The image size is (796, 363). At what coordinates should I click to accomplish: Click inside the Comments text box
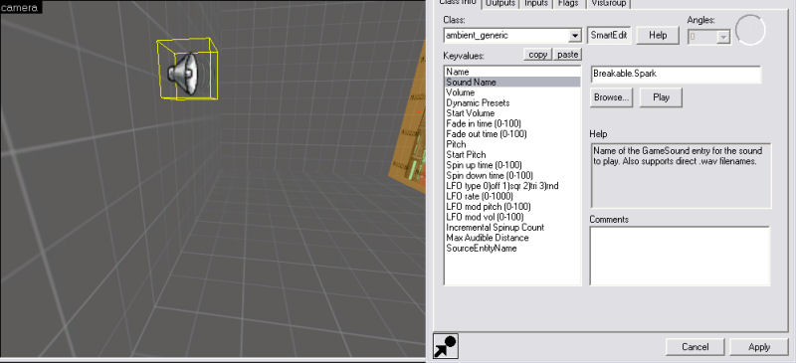tap(680, 256)
